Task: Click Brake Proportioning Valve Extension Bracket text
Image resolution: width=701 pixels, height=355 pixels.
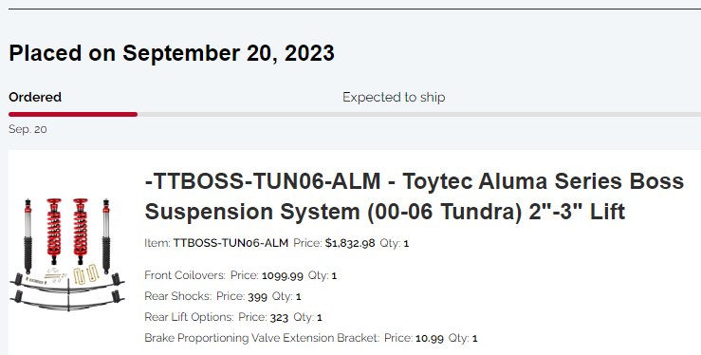Action: coord(262,338)
